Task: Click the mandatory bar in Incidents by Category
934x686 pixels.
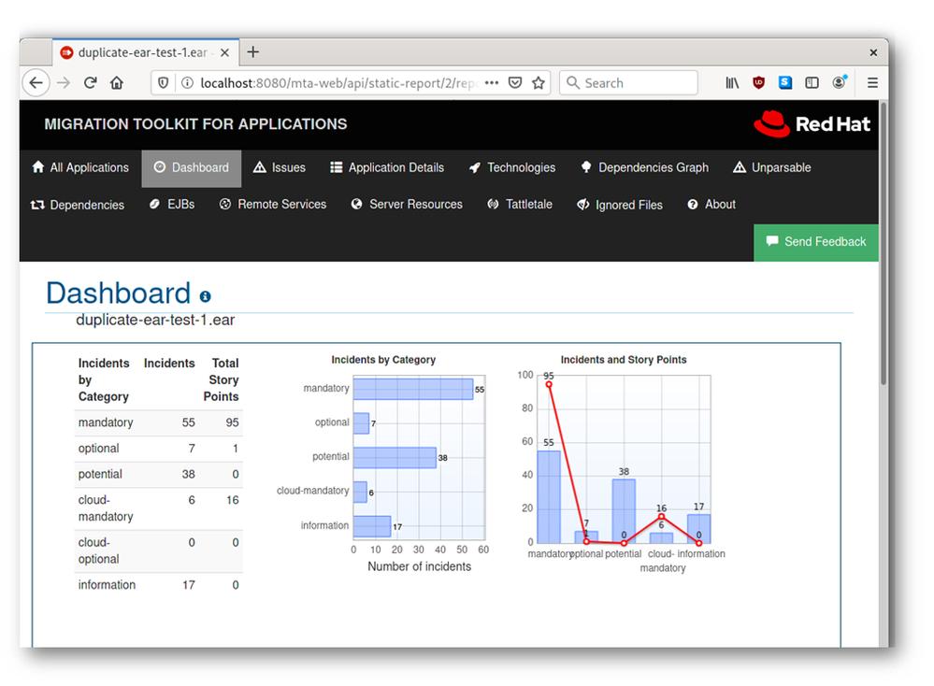Action: point(413,390)
